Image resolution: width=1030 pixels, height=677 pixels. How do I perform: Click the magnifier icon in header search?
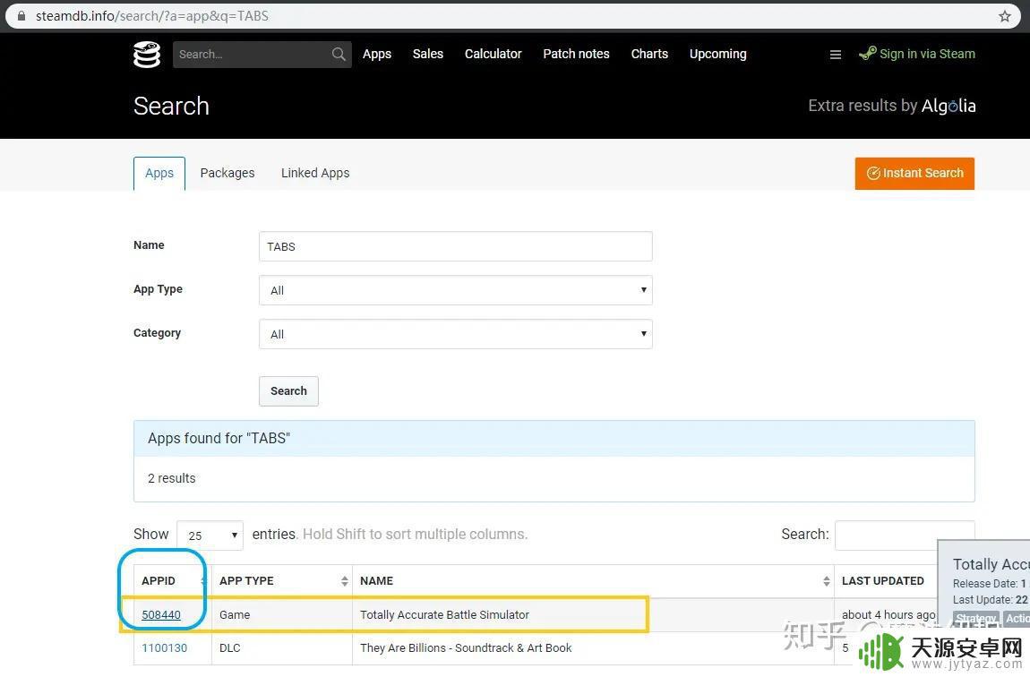point(339,55)
